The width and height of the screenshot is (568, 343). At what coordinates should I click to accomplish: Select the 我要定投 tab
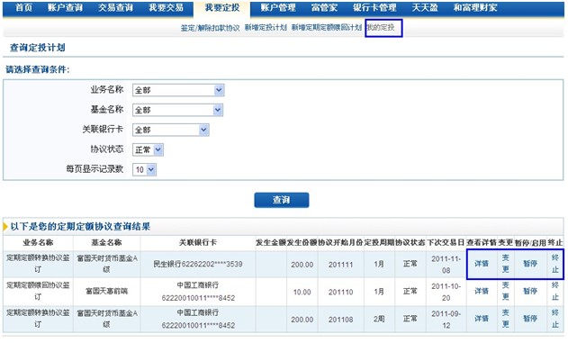(x=222, y=8)
